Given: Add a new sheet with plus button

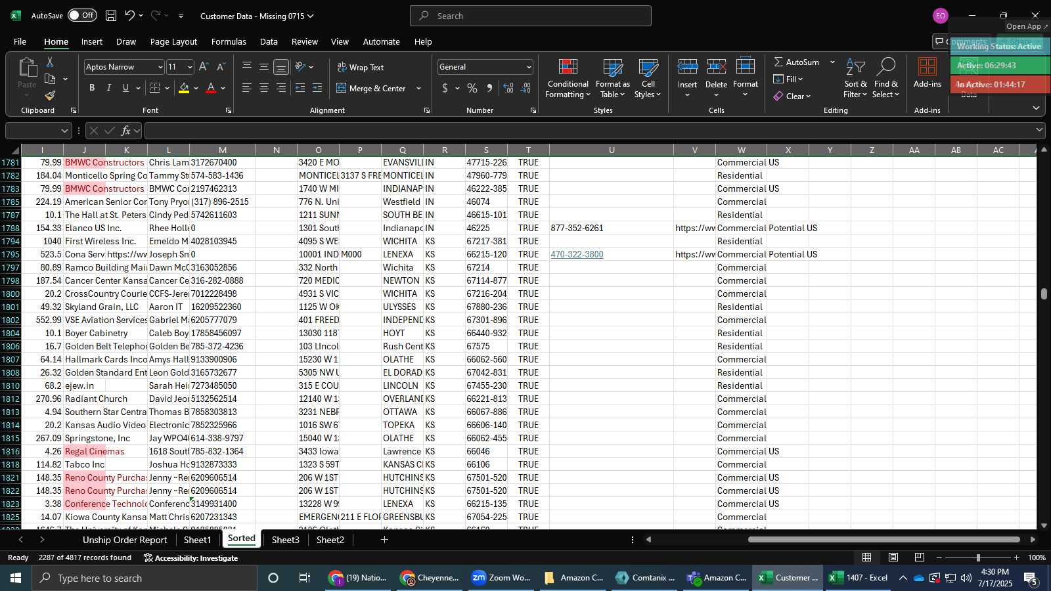Looking at the screenshot, I should pyautogui.click(x=384, y=540).
